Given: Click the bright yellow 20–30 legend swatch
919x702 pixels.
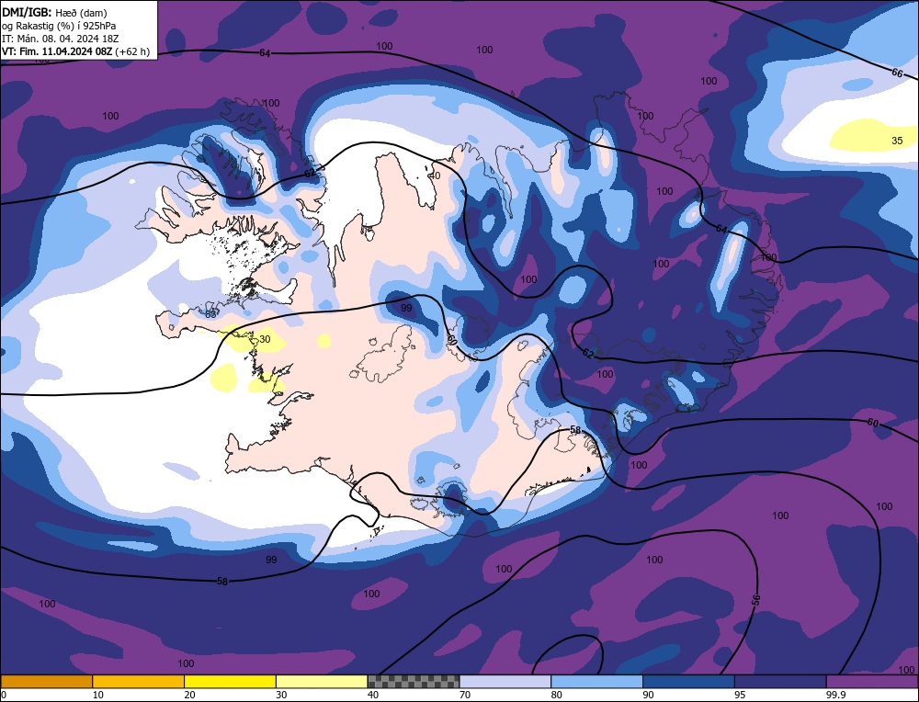Looking at the screenshot, I should [x=230, y=681].
